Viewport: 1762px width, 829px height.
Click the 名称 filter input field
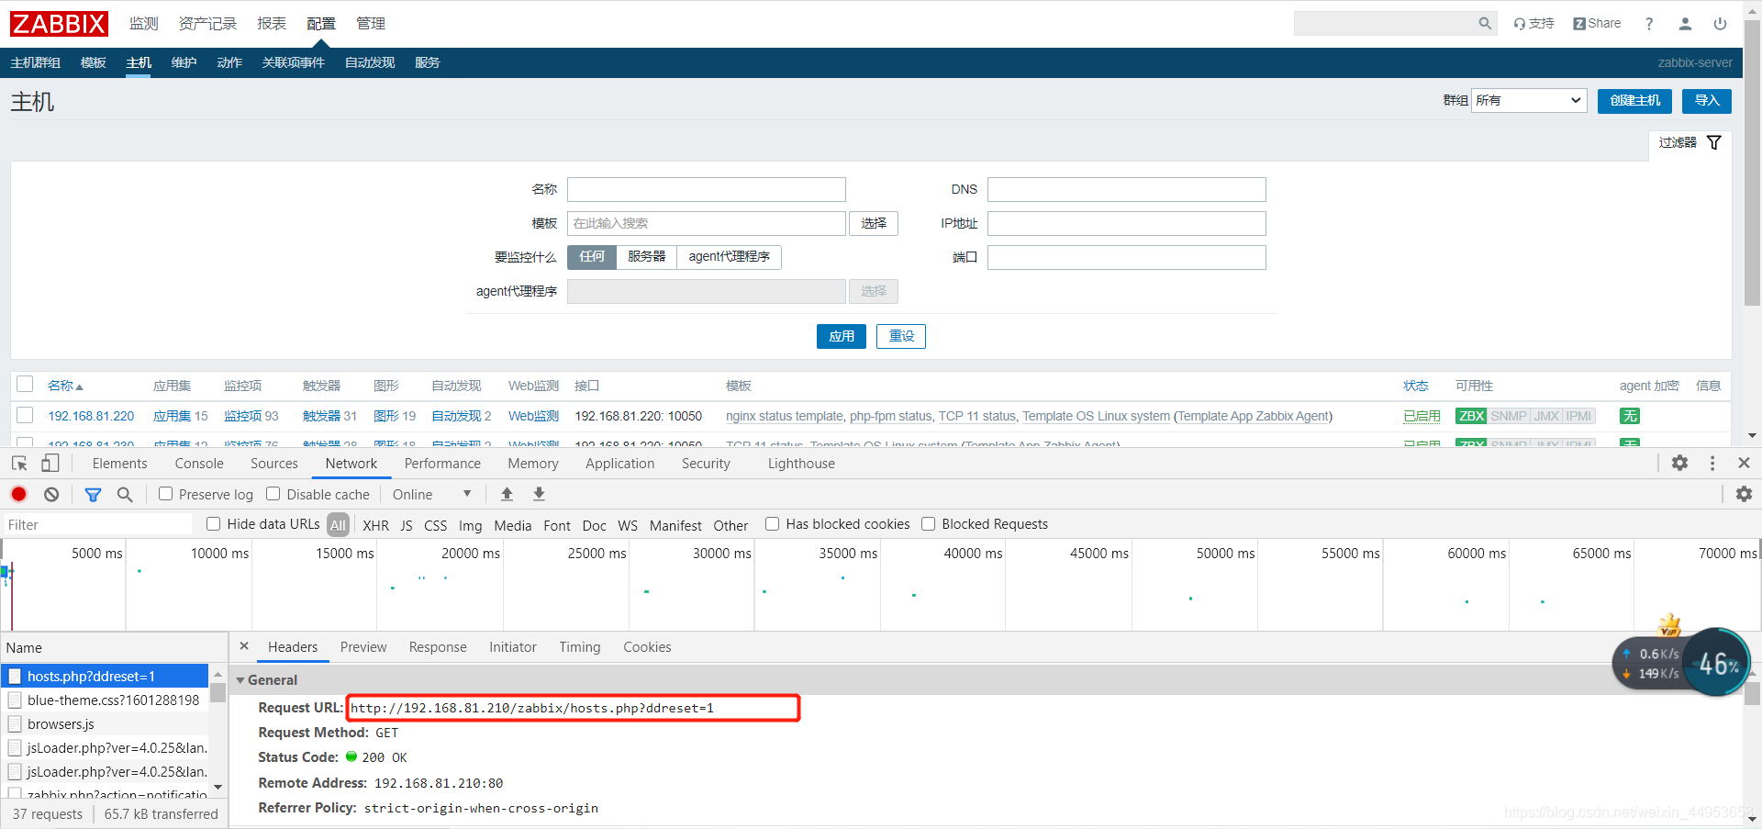(707, 189)
